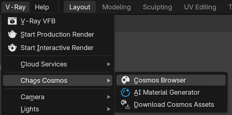232x115 pixels.
Task: Open the Camera menu item
Action: coord(58,97)
